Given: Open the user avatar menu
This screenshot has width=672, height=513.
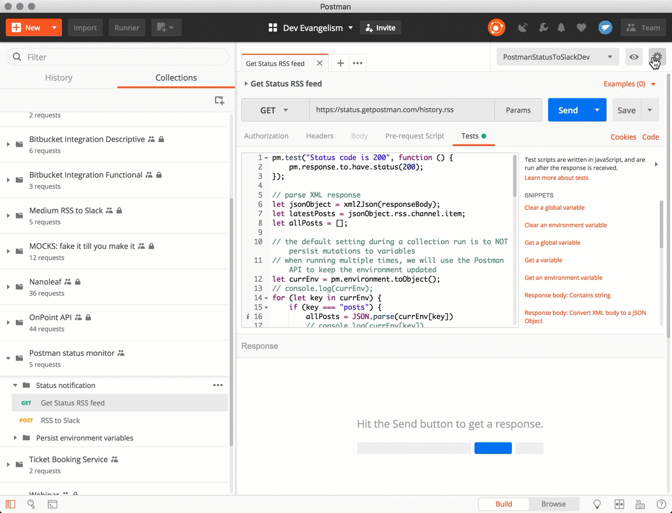Looking at the screenshot, I should click(605, 28).
